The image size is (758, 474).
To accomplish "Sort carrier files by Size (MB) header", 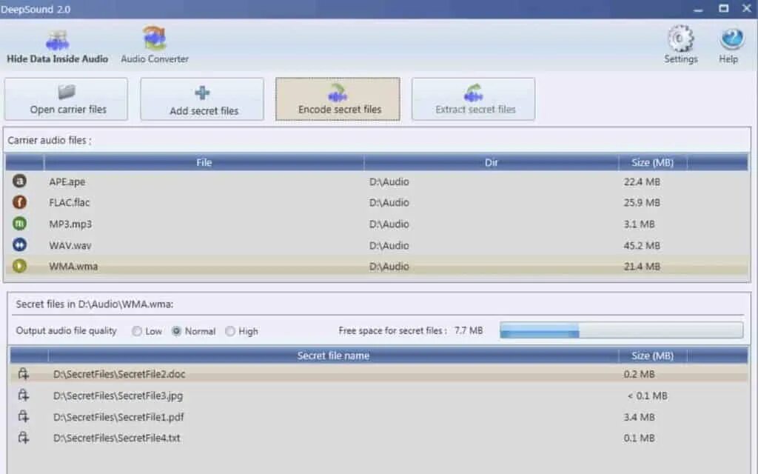I will (653, 162).
